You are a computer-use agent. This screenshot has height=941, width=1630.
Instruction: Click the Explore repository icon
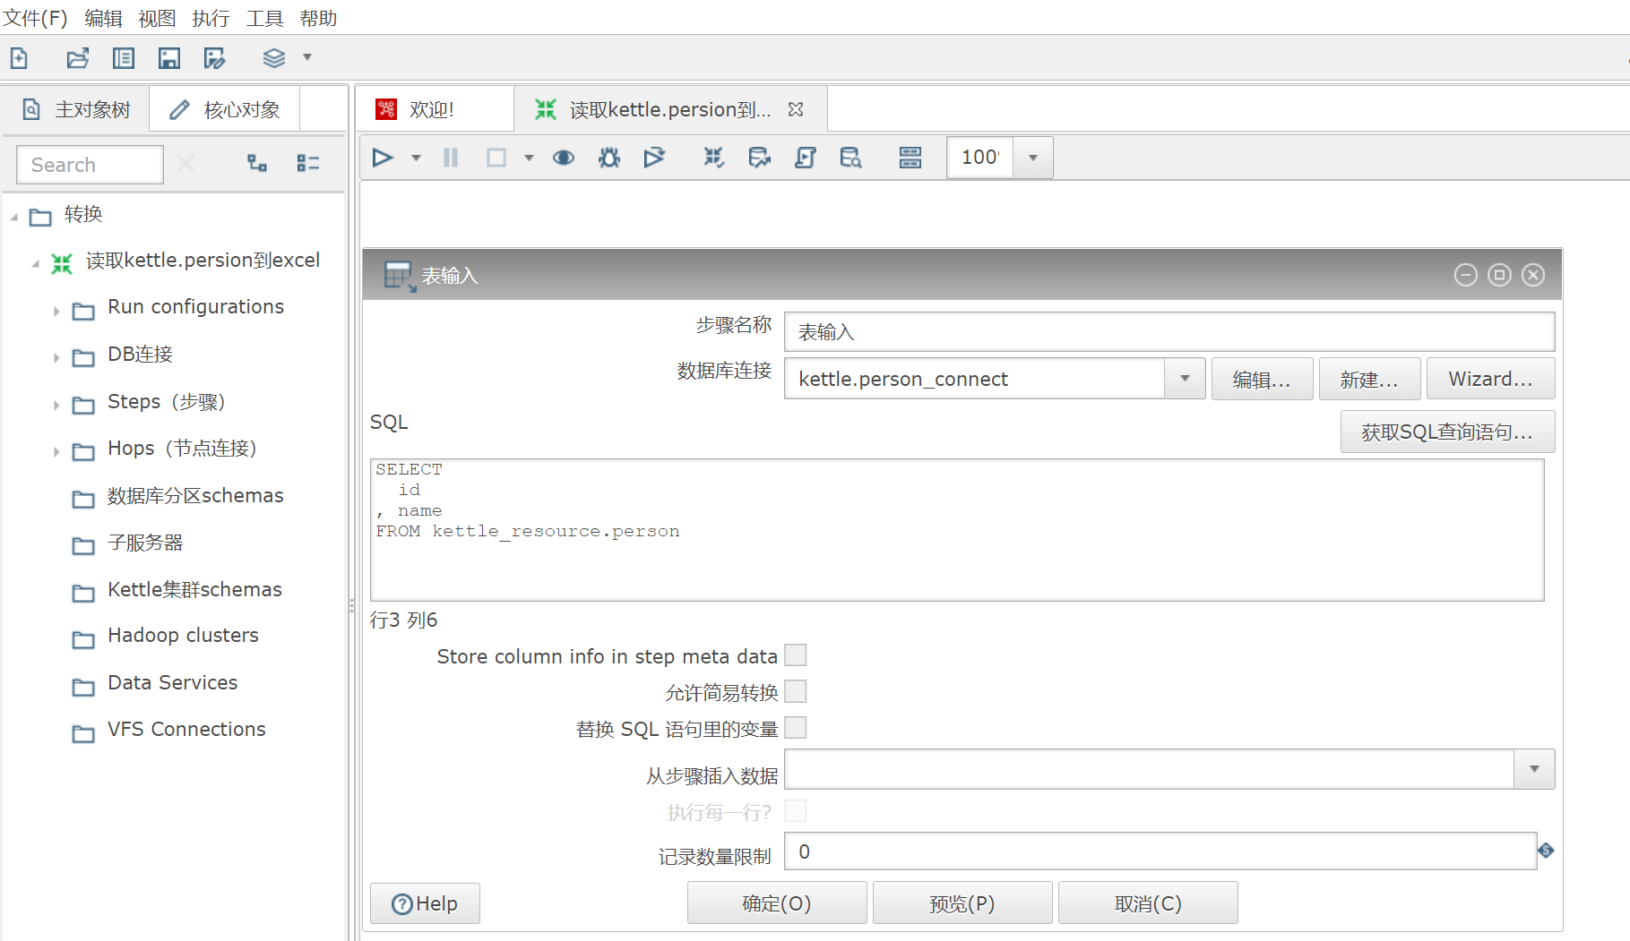click(x=124, y=58)
